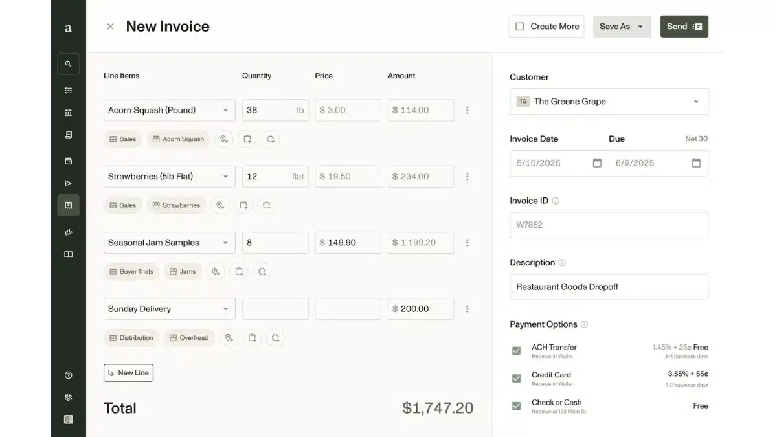Click the Acorn Squash quantity field

(x=275, y=110)
